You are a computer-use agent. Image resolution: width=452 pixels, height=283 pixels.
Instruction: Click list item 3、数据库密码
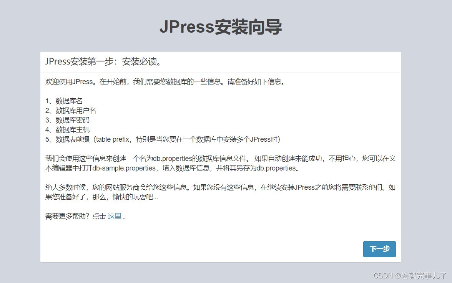(68, 120)
